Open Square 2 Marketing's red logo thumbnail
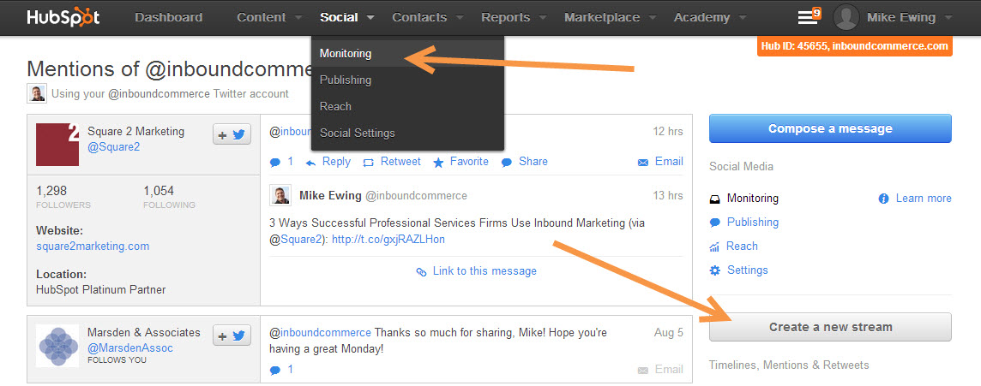The image size is (981, 386). point(57,145)
